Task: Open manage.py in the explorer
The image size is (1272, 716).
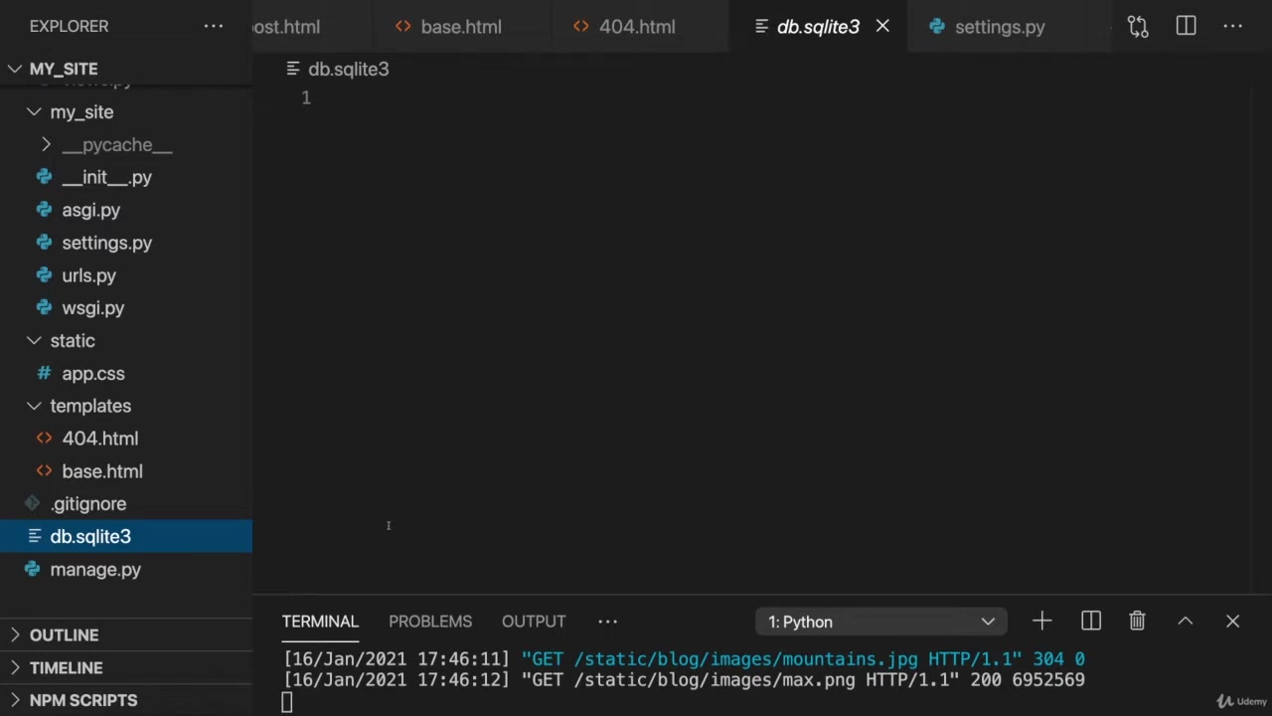Action: tap(95, 570)
